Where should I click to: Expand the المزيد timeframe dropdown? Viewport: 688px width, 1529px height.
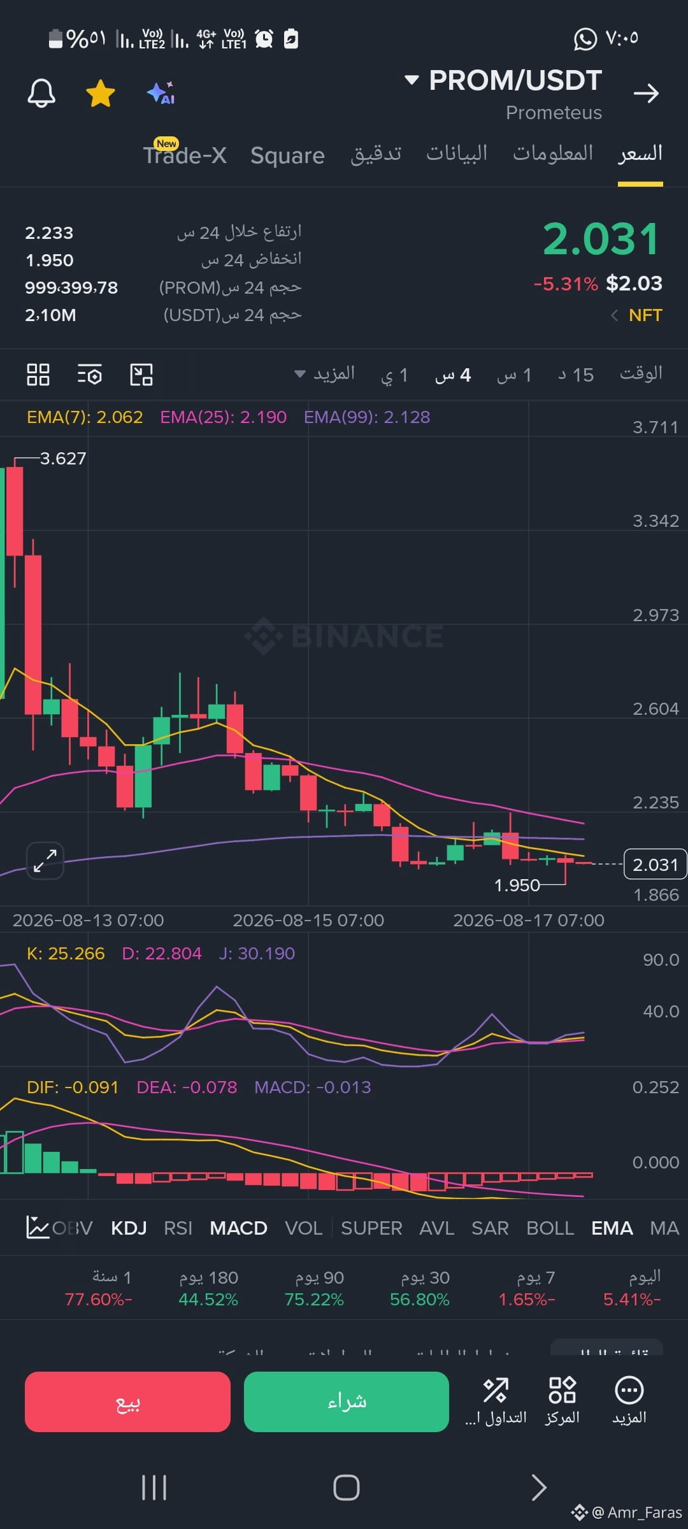pos(325,374)
